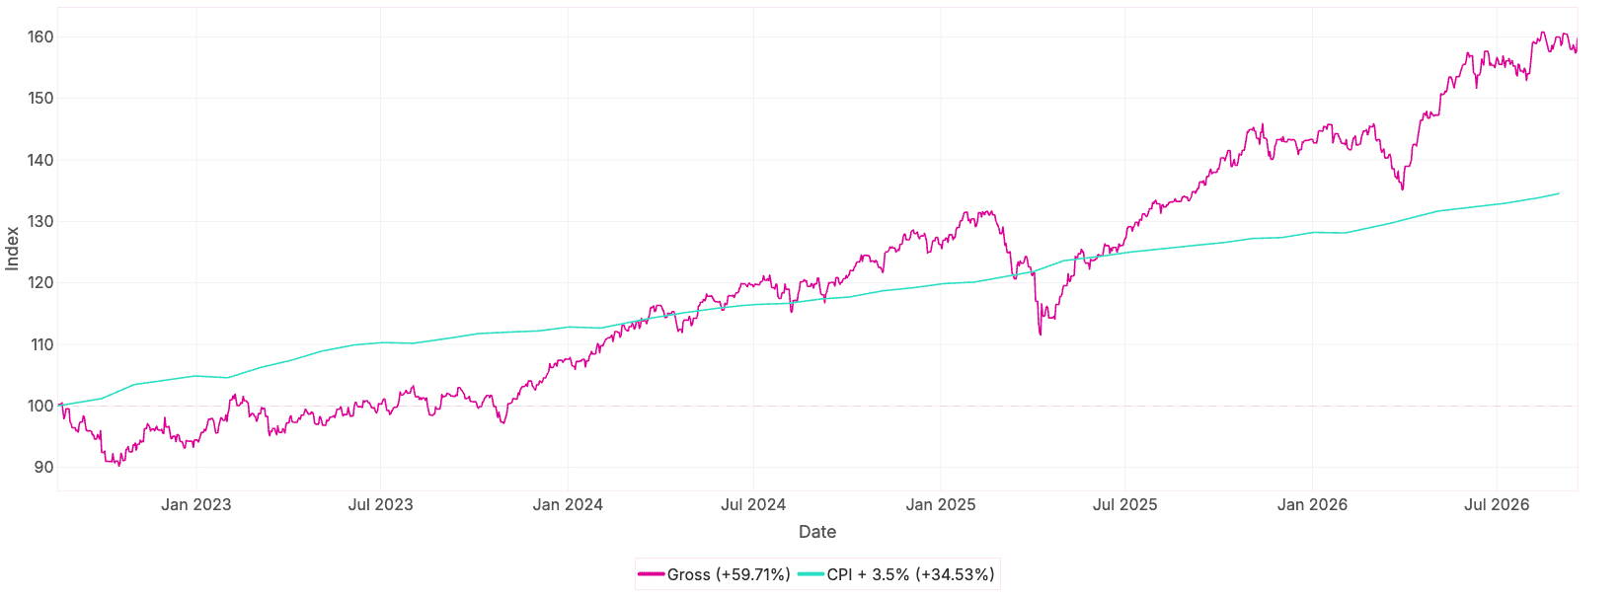This screenshot has width=1622, height=598.
Task: Click the 100 y-axis tick label
Action: pos(41,407)
